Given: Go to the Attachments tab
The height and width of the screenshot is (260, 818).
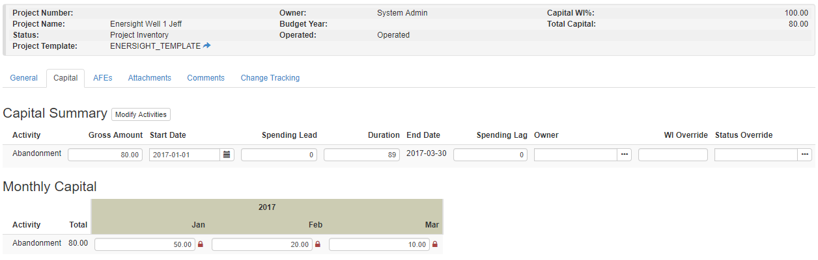Looking at the screenshot, I should pos(149,78).
